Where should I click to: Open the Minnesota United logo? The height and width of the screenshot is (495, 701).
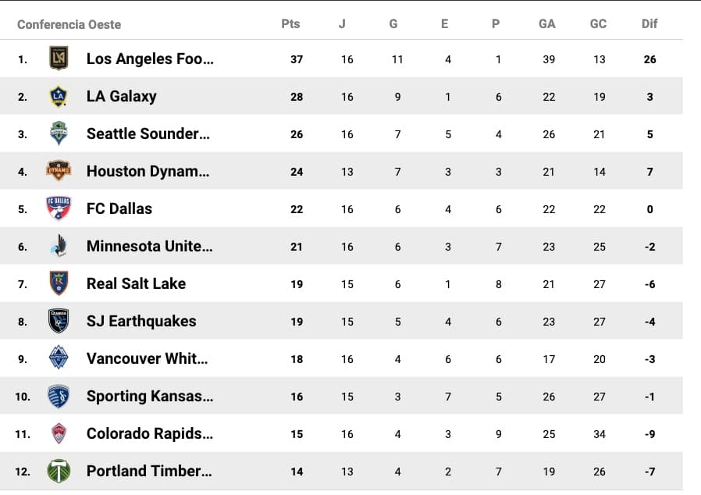[59, 246]
